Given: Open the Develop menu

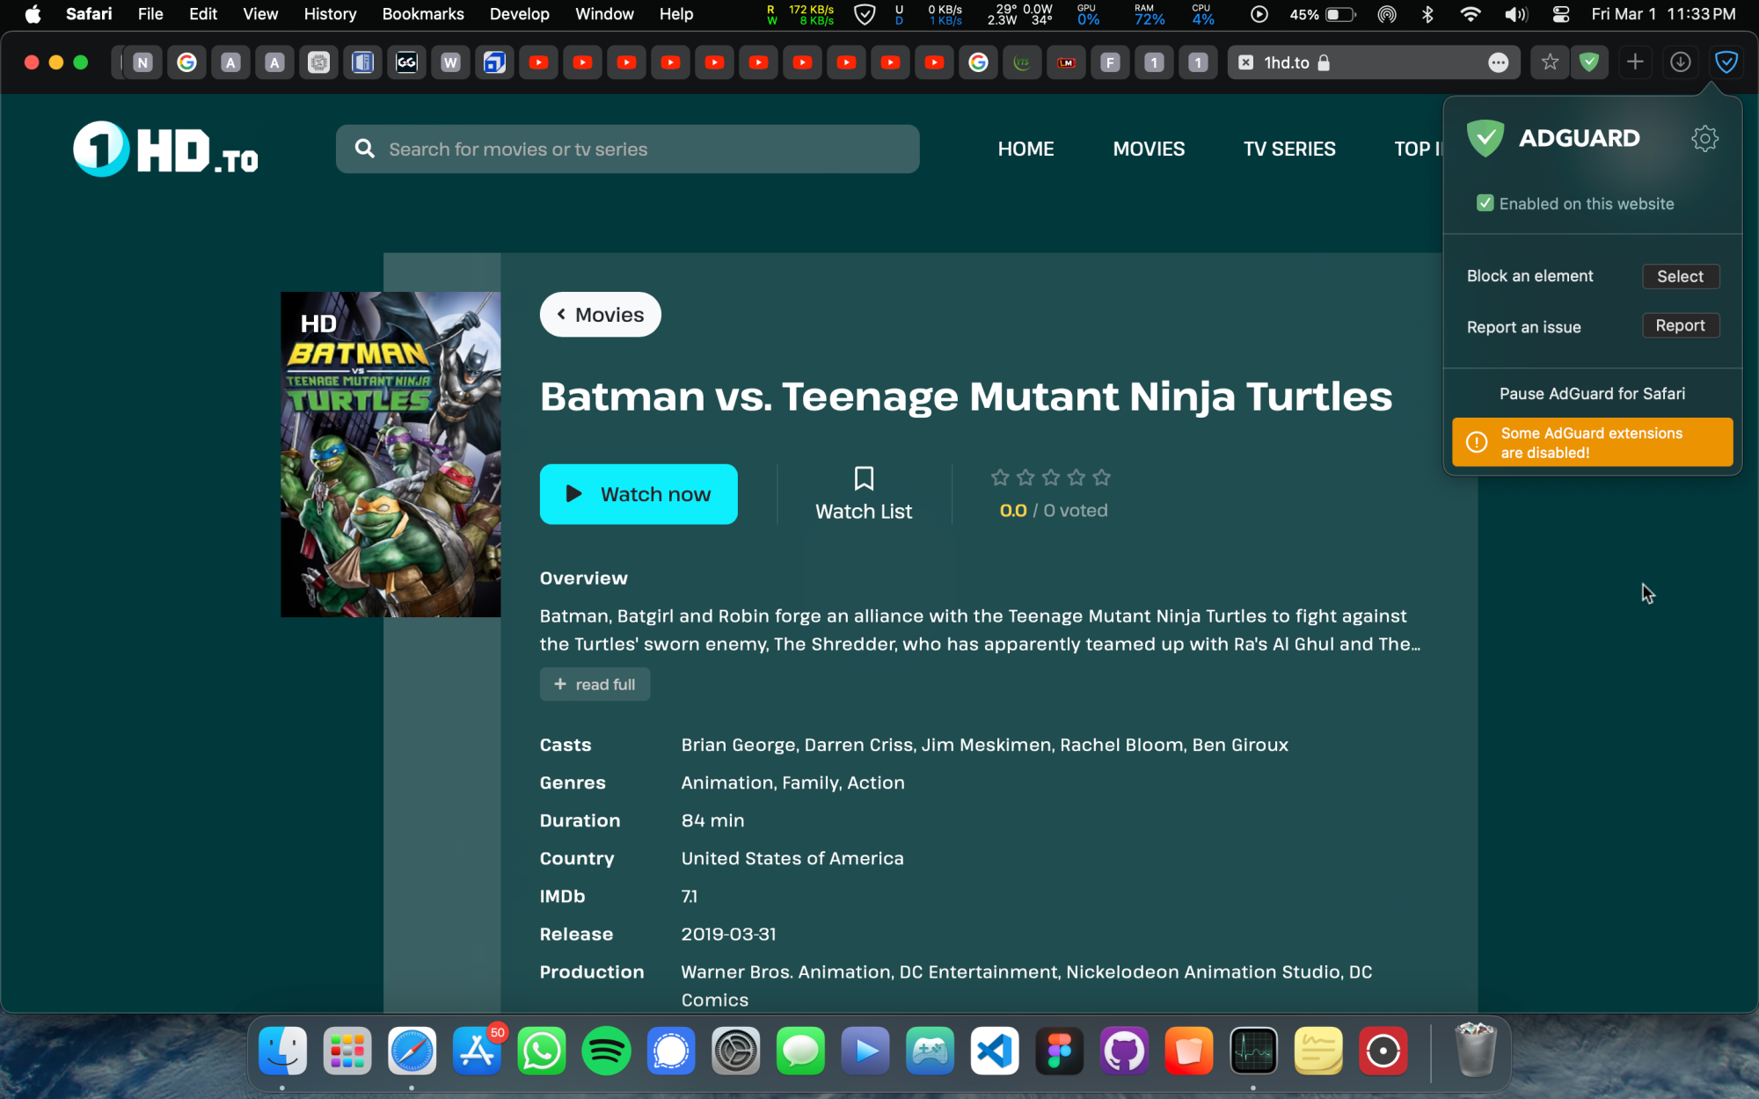Looking at the screenshot, I should 520,14.
